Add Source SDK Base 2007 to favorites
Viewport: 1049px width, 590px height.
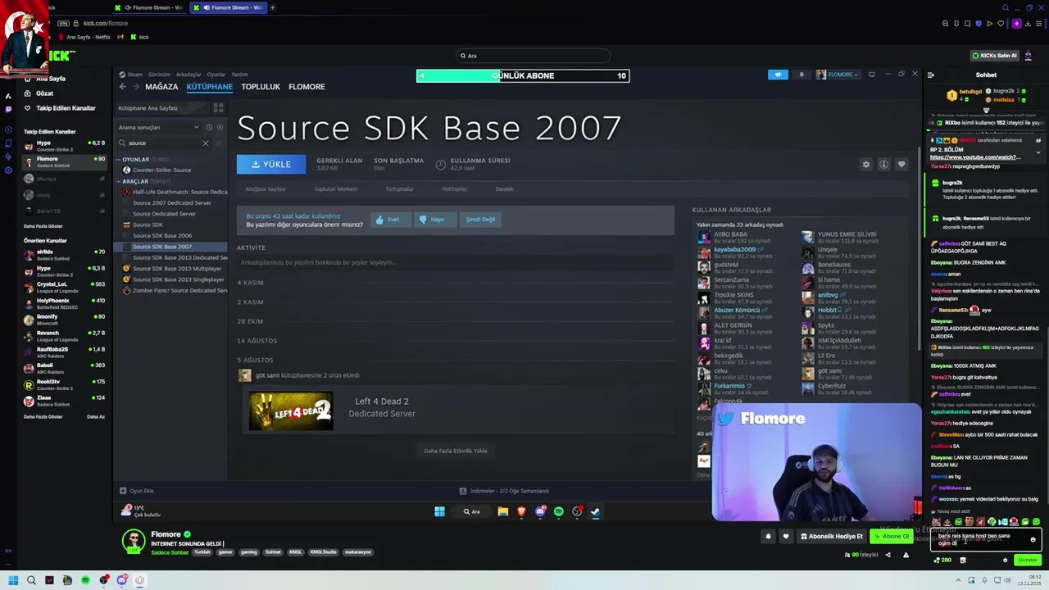pyautogui.click(x=901, y=165)
